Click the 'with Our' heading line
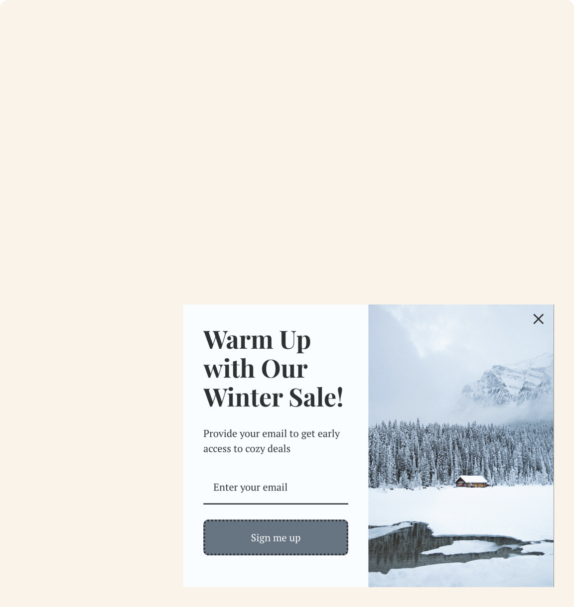The height and width of the screenshot is (607, 574). 255,369
